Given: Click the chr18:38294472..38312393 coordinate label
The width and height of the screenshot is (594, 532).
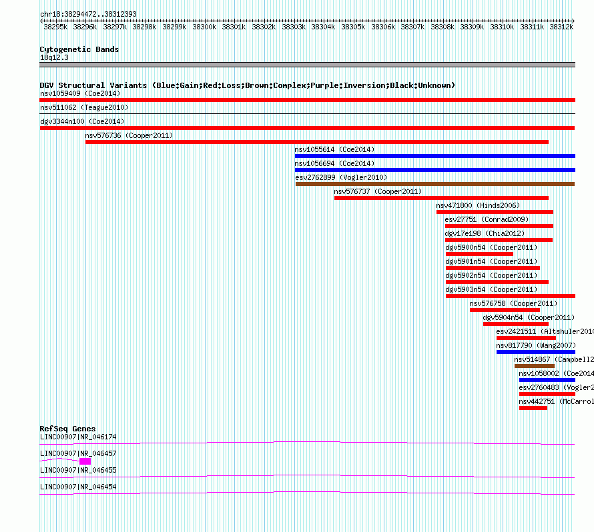Looking at the screenshot, I should click(x=88, y=14).
